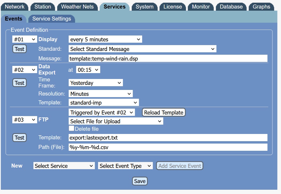The width and height of the screenshot is (281, 194).
Task: Expand the Select File for Upload dropdown
Action: [116, 121]
